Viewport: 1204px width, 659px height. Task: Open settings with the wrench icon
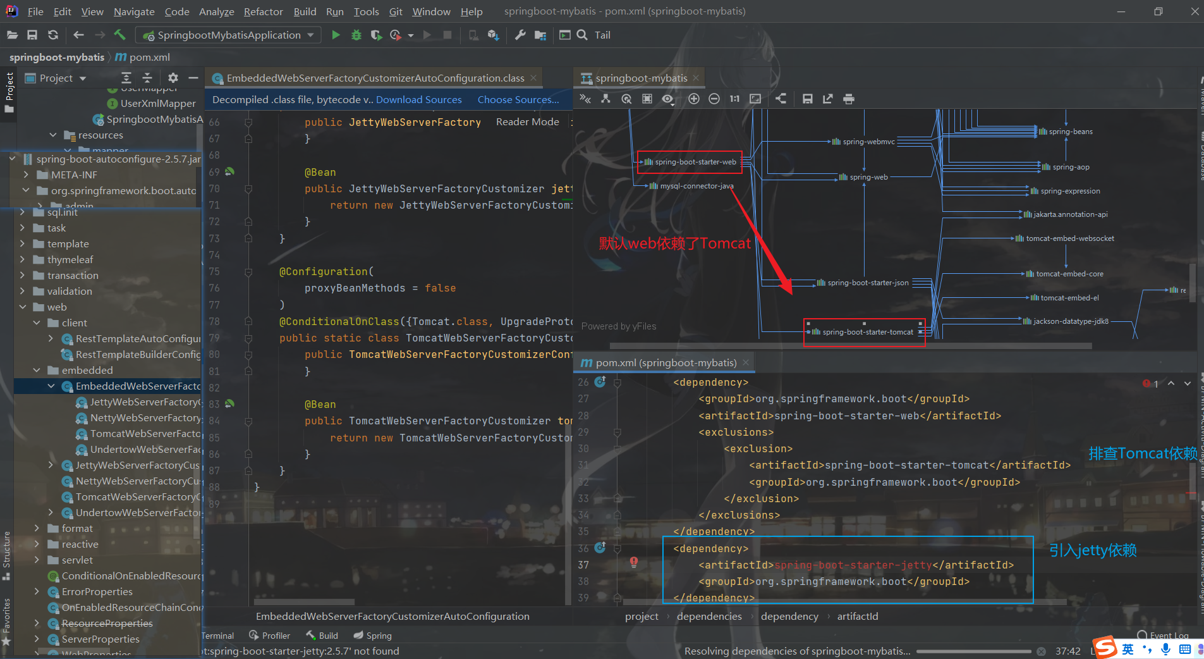(520, 35)
